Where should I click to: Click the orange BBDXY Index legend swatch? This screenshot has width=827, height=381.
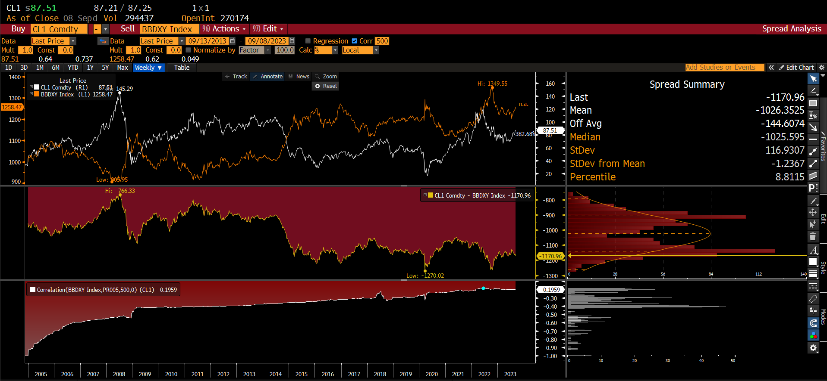pos(37,94)
